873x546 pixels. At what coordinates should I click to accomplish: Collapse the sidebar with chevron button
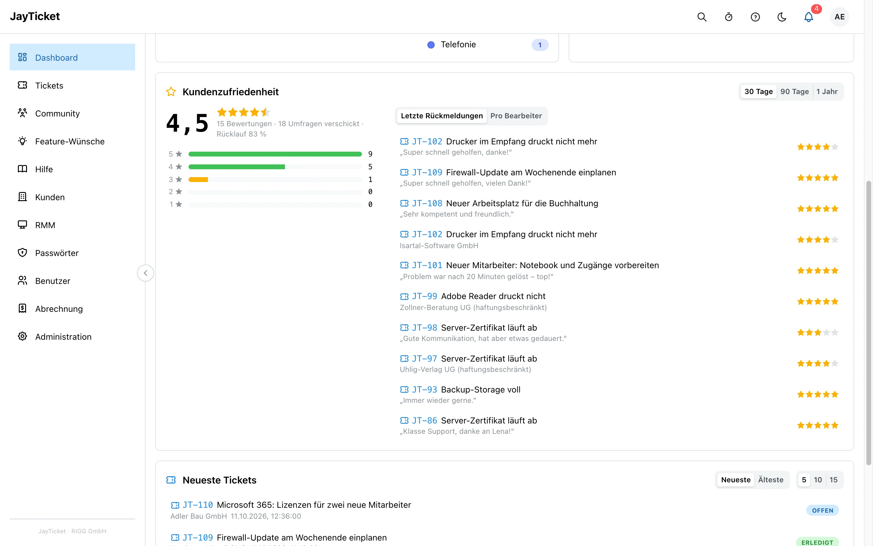point(145,273)
